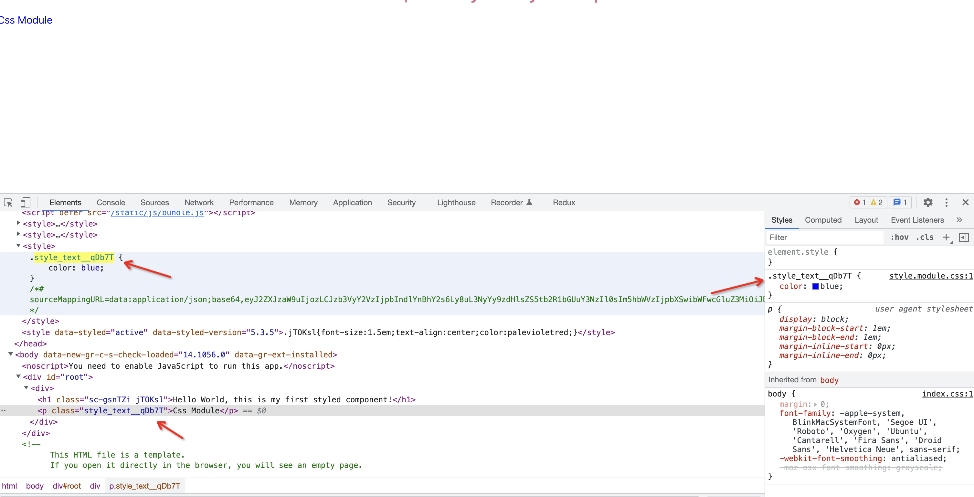Select div#root in the breadcrumb bar

[x=67, y=486]
